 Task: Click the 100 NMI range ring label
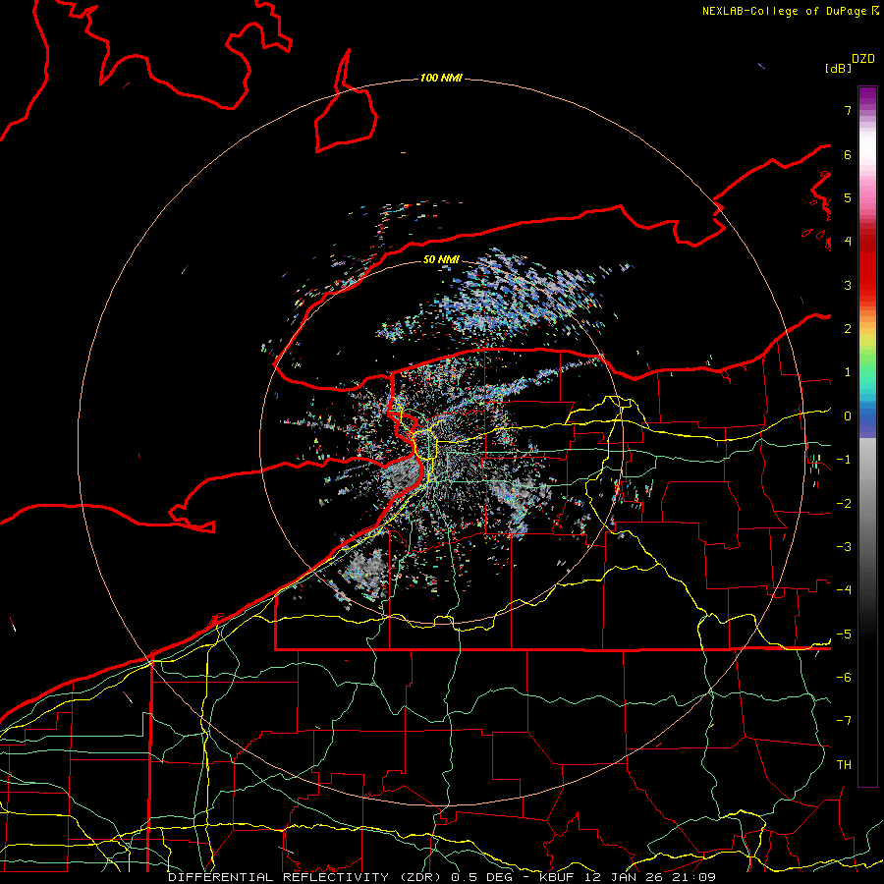point(441,78)
